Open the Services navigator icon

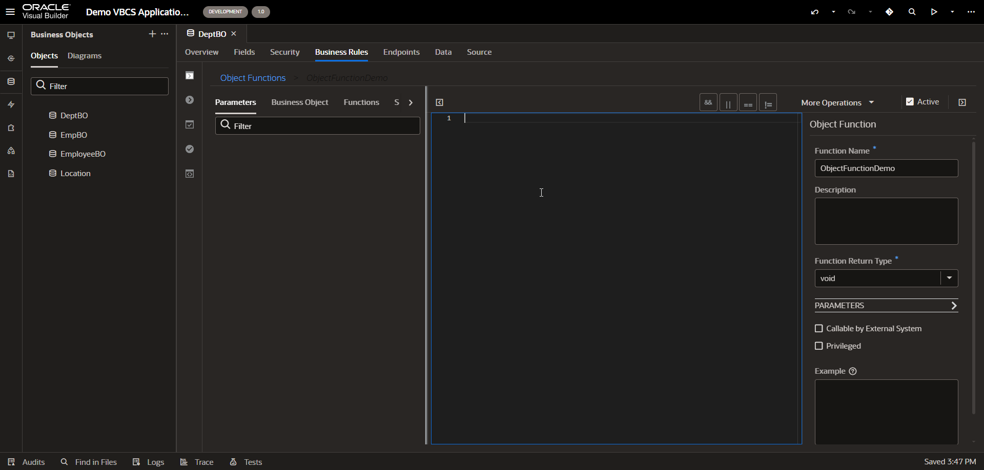point(11,58)
